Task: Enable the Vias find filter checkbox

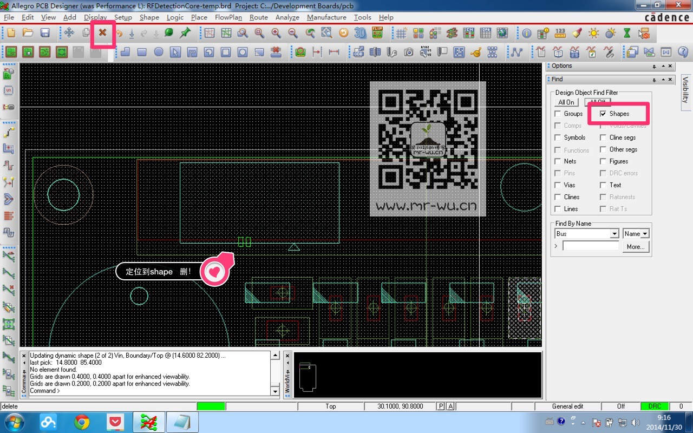Action: coord(558,185)
